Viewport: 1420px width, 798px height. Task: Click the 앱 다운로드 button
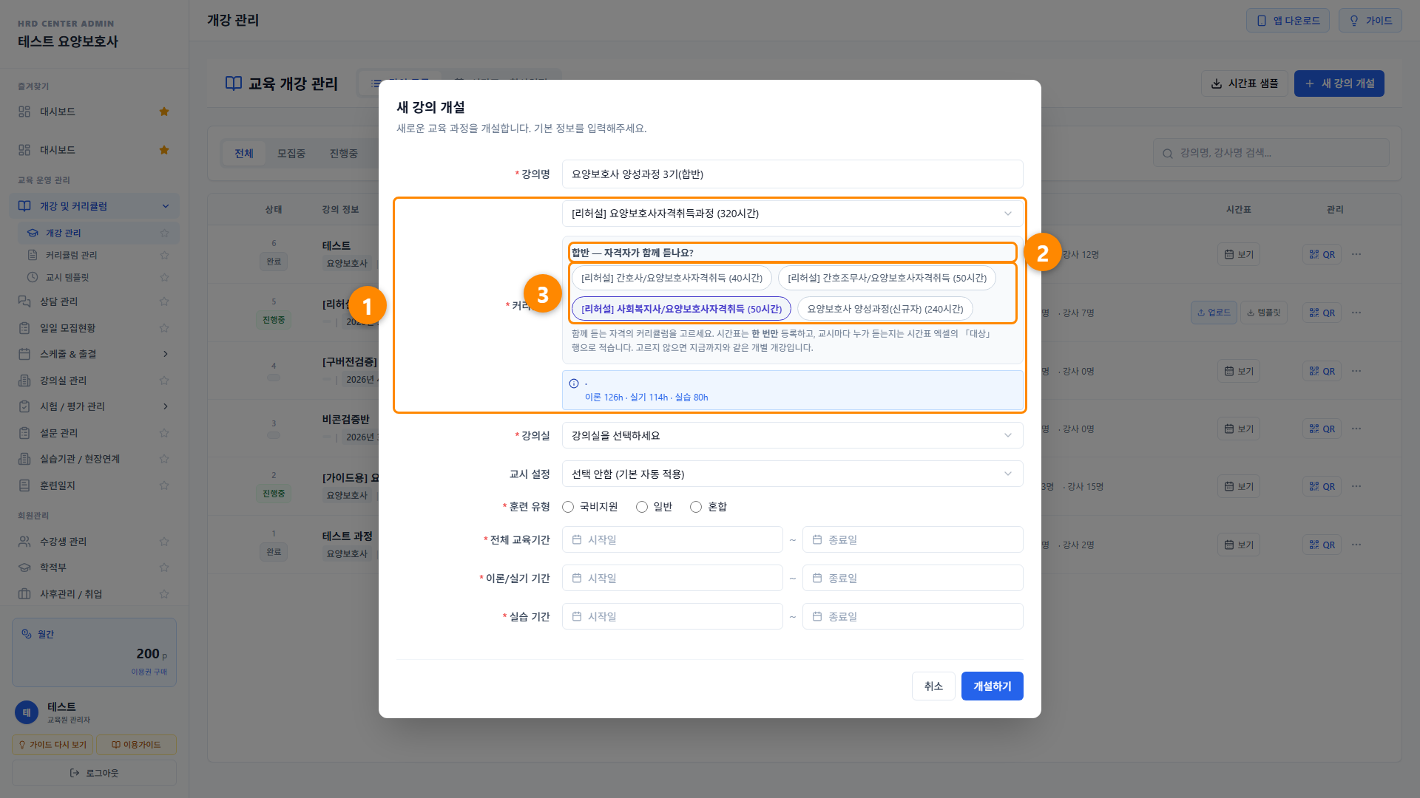(x=1288, y=21)
